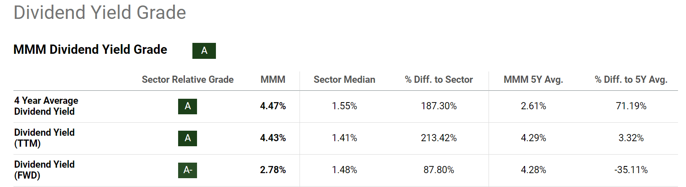Click the MMM Dividend Yield Grade title
The image size is (686, 187).
point(90,50)
